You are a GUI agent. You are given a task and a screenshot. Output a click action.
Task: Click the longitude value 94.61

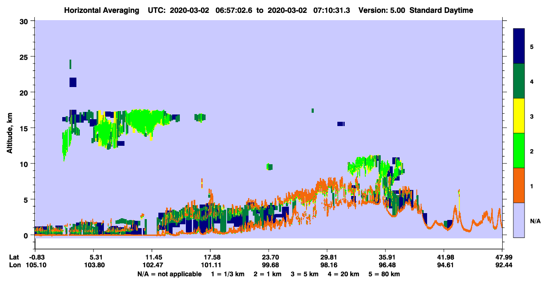click(x=444, y=265)
